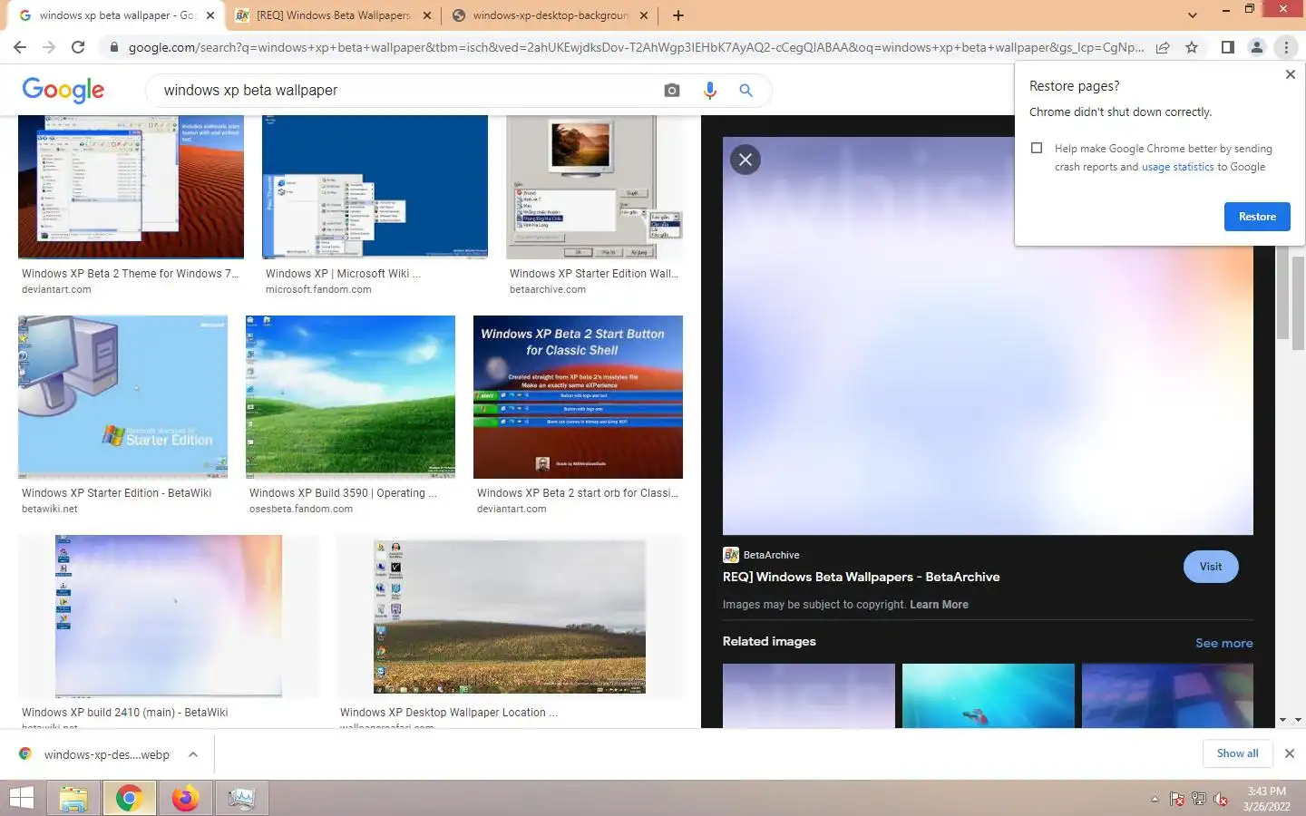Close the downloads bar
1306x816 pixels.
point(1289,753)
